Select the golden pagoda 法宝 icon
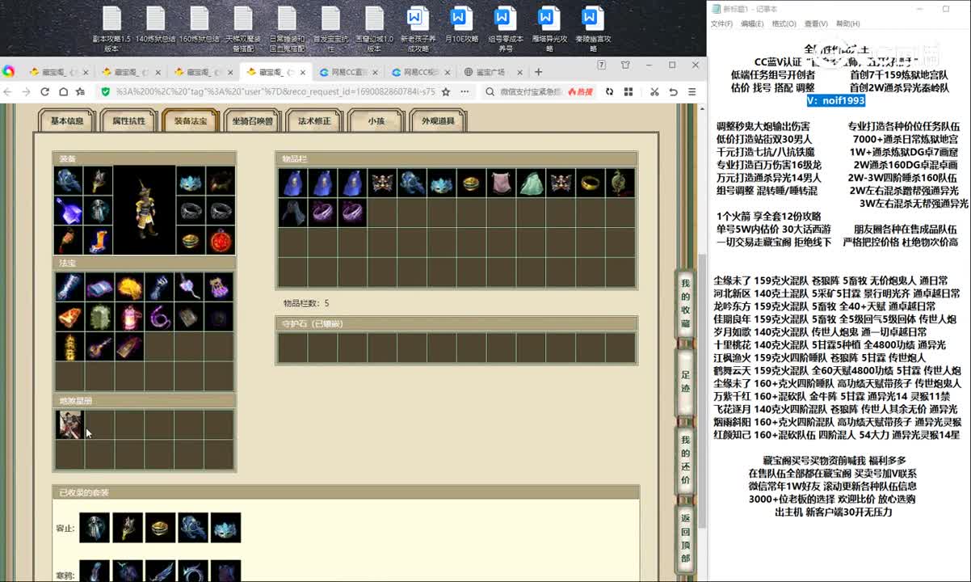This screenshot has width=971, height=582. 69,346
